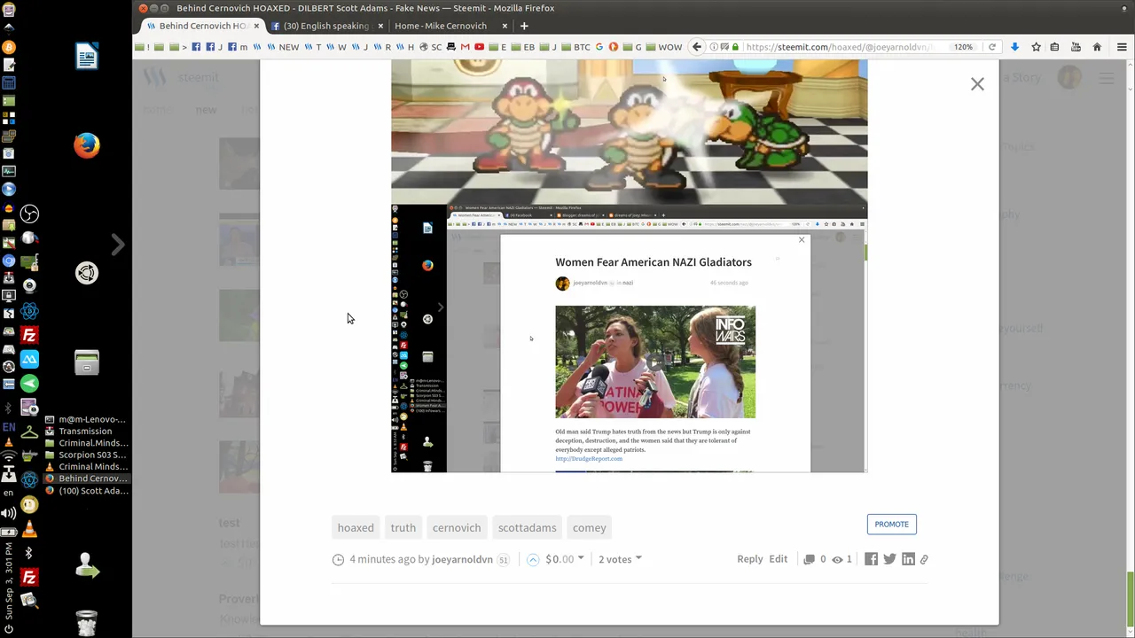The height and width of the screenshot is (638, 1135).
Task: Open the Trash on the desktop
Action: click(87, 623)
